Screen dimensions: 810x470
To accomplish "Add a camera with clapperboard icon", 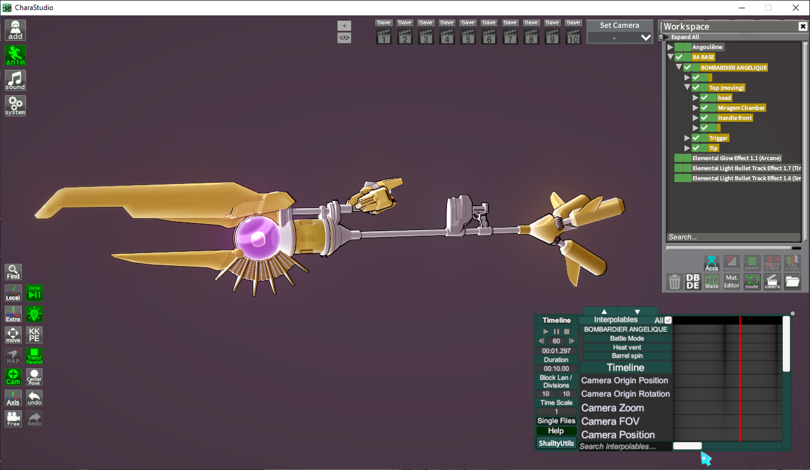I will coord(772,282).
